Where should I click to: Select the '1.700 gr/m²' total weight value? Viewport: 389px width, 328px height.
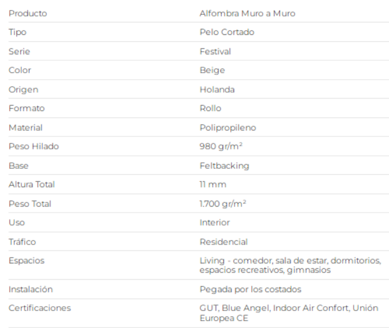coord(223,204)
